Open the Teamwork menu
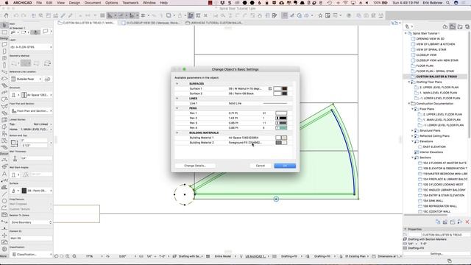 point(130,3)
